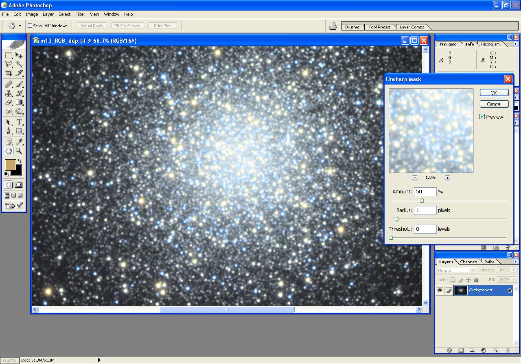Uncheck the Preview checkbox
This screenshot has height=364, width=521.
[482, 117]
